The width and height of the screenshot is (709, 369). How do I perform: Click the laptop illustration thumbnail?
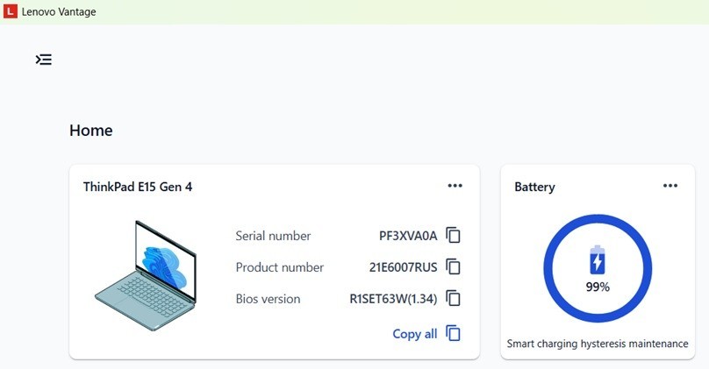(146, 275)
